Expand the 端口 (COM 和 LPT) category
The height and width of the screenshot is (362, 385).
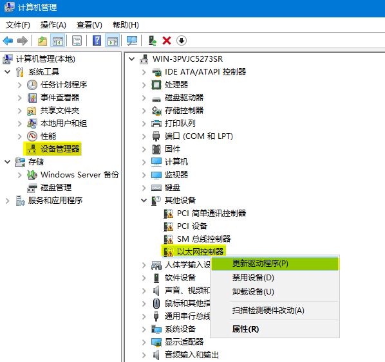[x=144, y=136]
